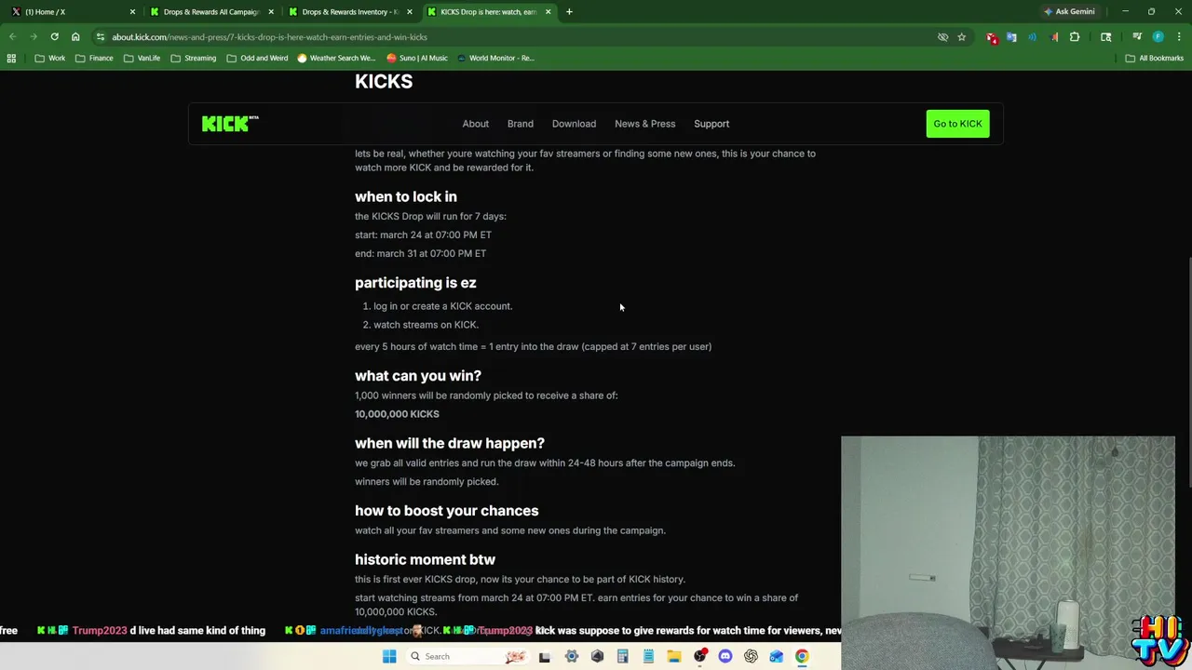Click the webcam overlay thumbnail
The height and width of the screenshot is (670, 1192).
coord(1008,553)
